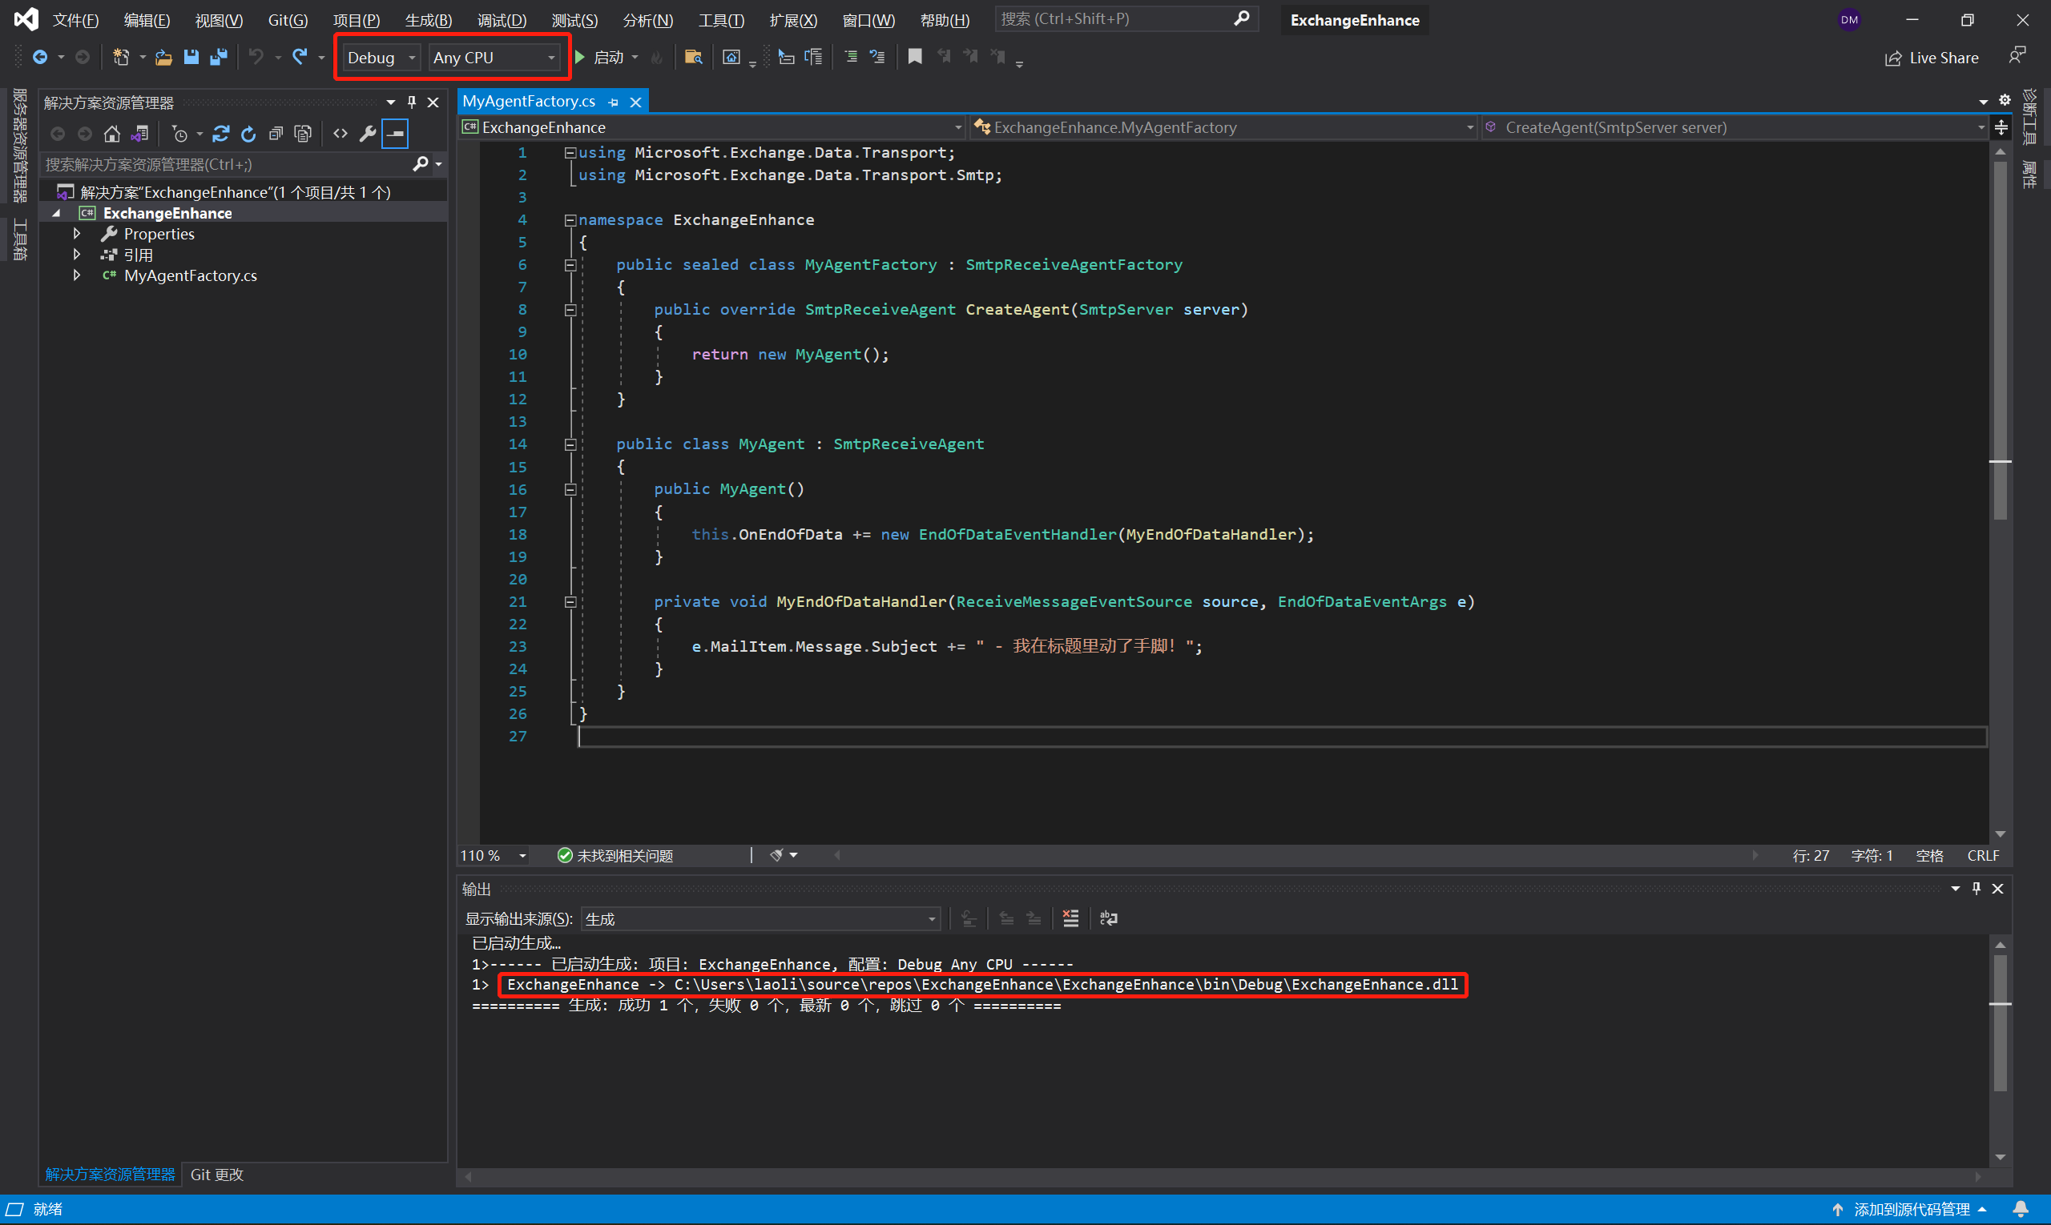Open the Any CPU platform dropdown
2051x1225 pixels.
coord(494,57)
